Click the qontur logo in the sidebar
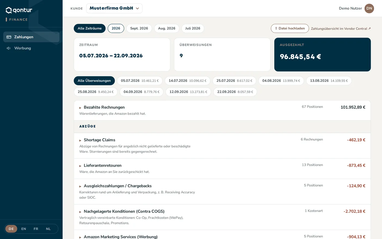Viewport: 382px width, 239px height. 19,10
